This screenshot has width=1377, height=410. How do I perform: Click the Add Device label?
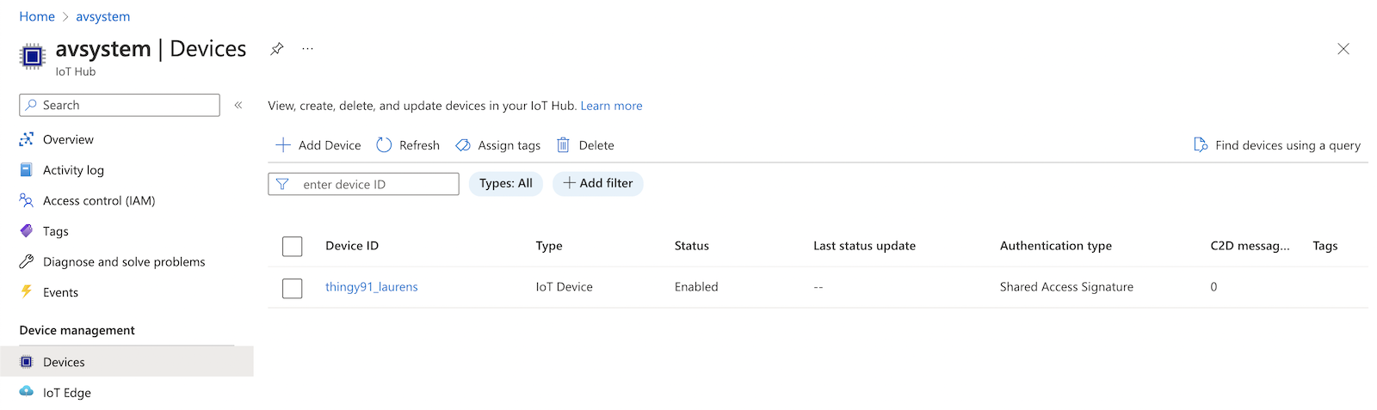pos(330,145)
